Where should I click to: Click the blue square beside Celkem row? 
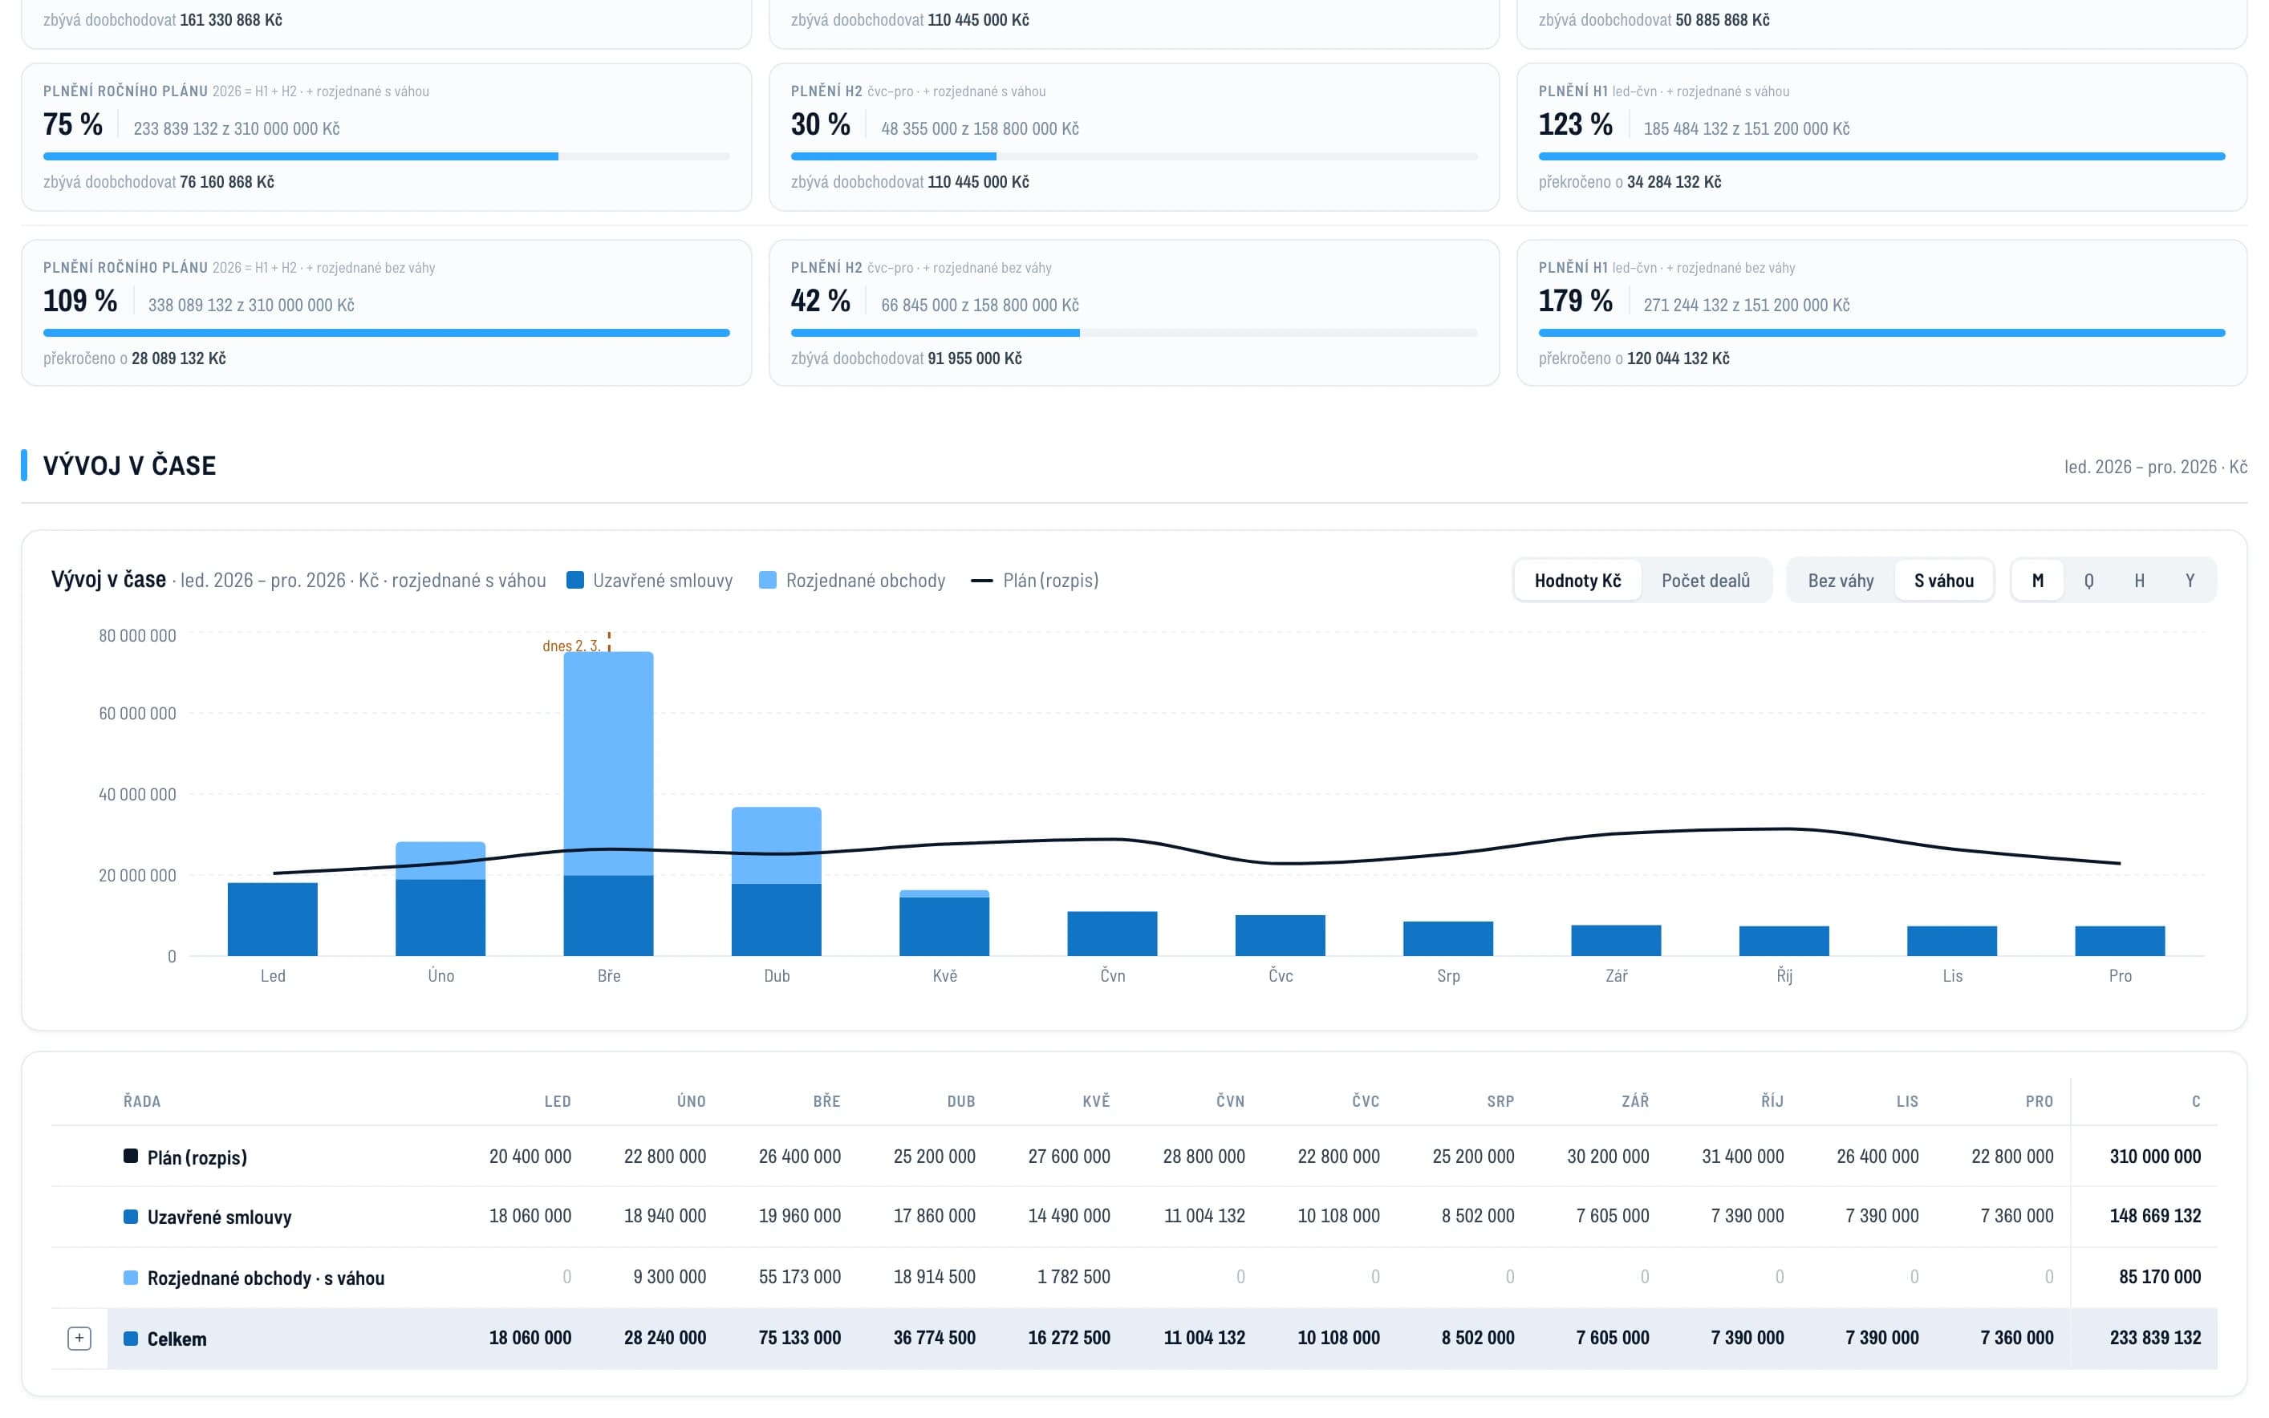[x=131, y=1339]
